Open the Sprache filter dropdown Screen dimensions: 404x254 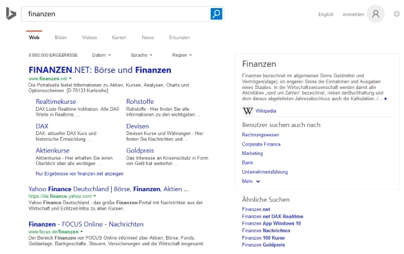point(142,55)
